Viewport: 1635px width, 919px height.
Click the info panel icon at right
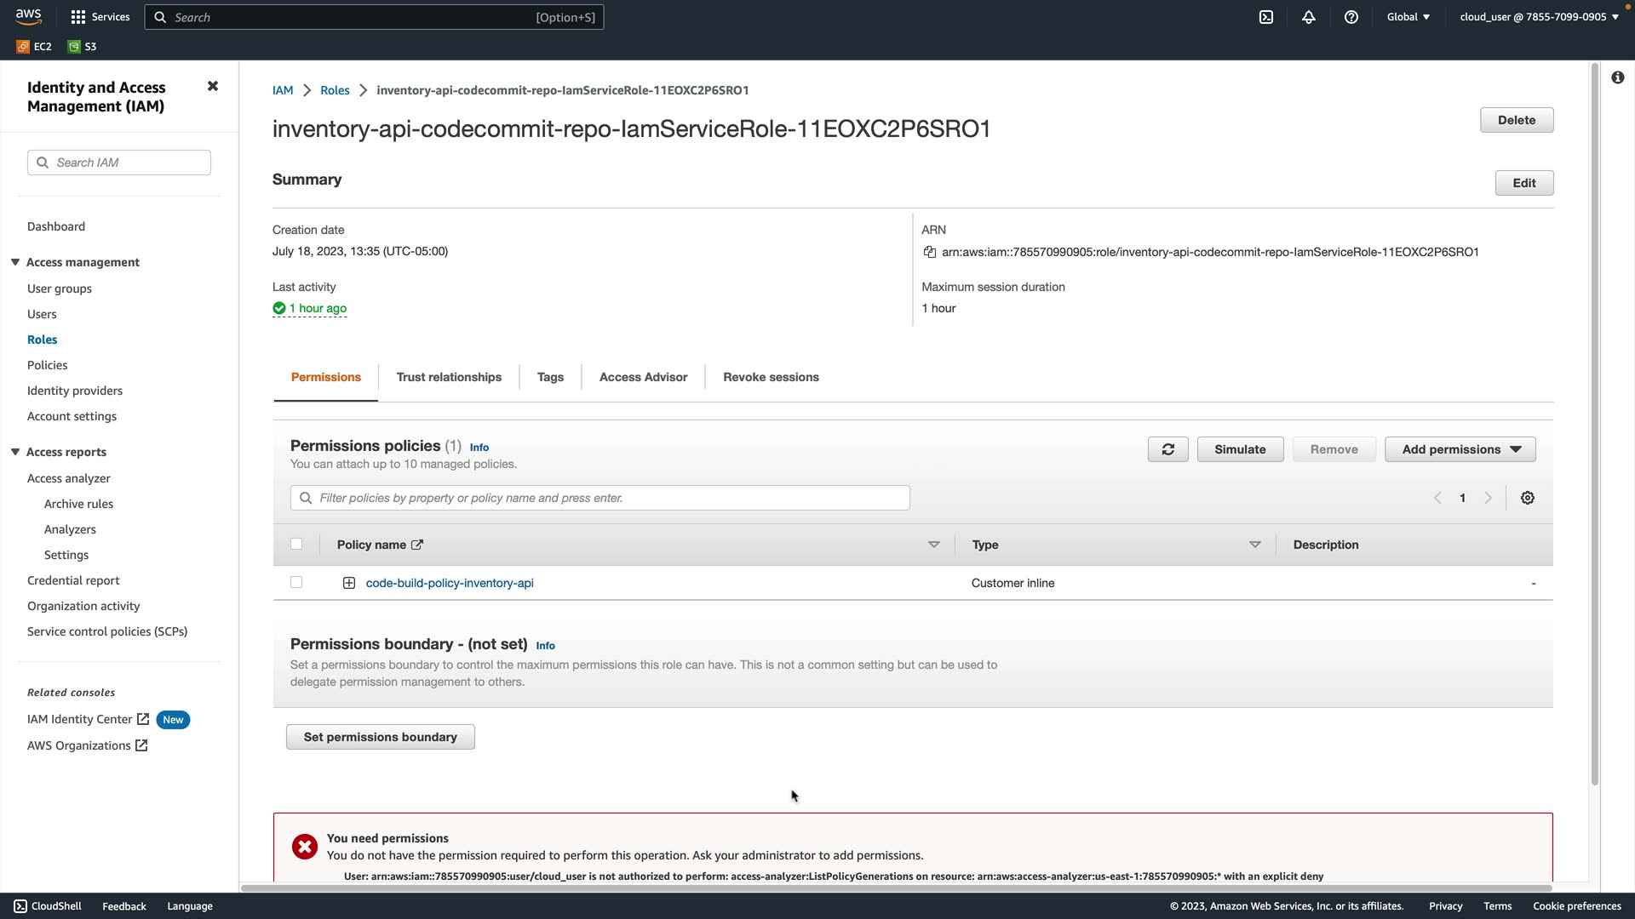1617,77
